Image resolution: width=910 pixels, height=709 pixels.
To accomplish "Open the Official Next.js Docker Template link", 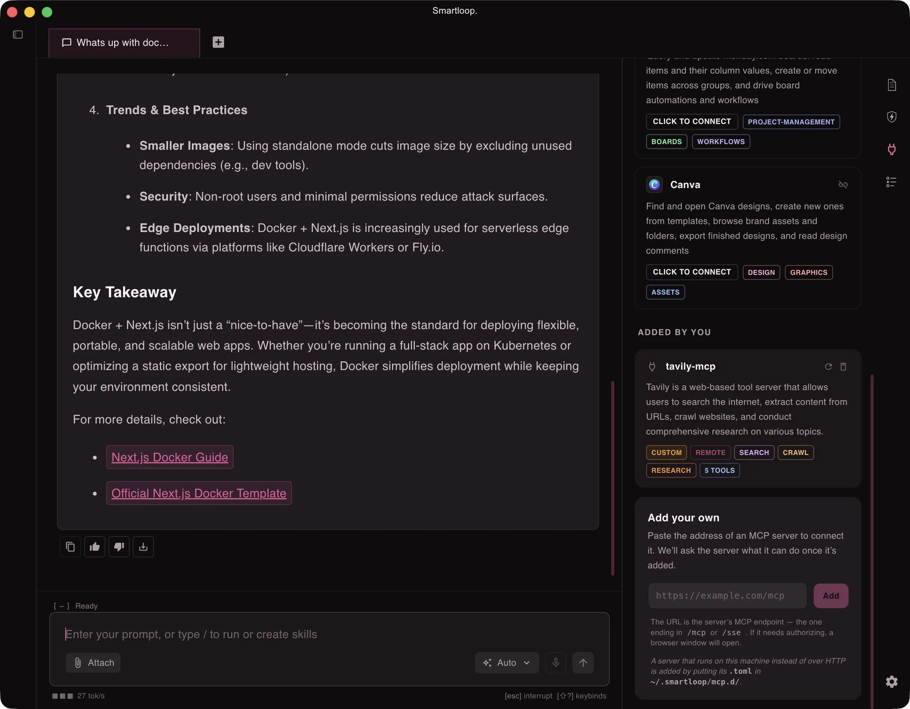I will 199,493.
